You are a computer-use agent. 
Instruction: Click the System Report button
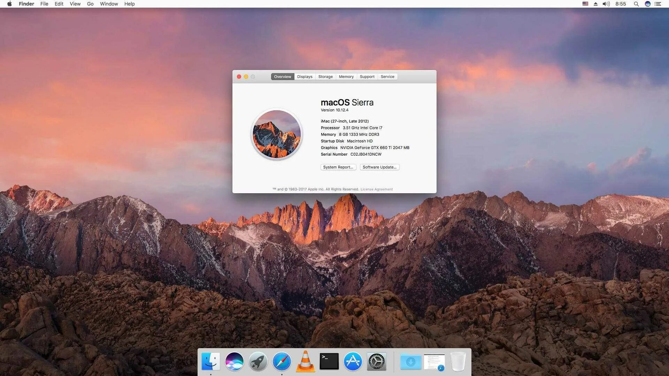339,167
